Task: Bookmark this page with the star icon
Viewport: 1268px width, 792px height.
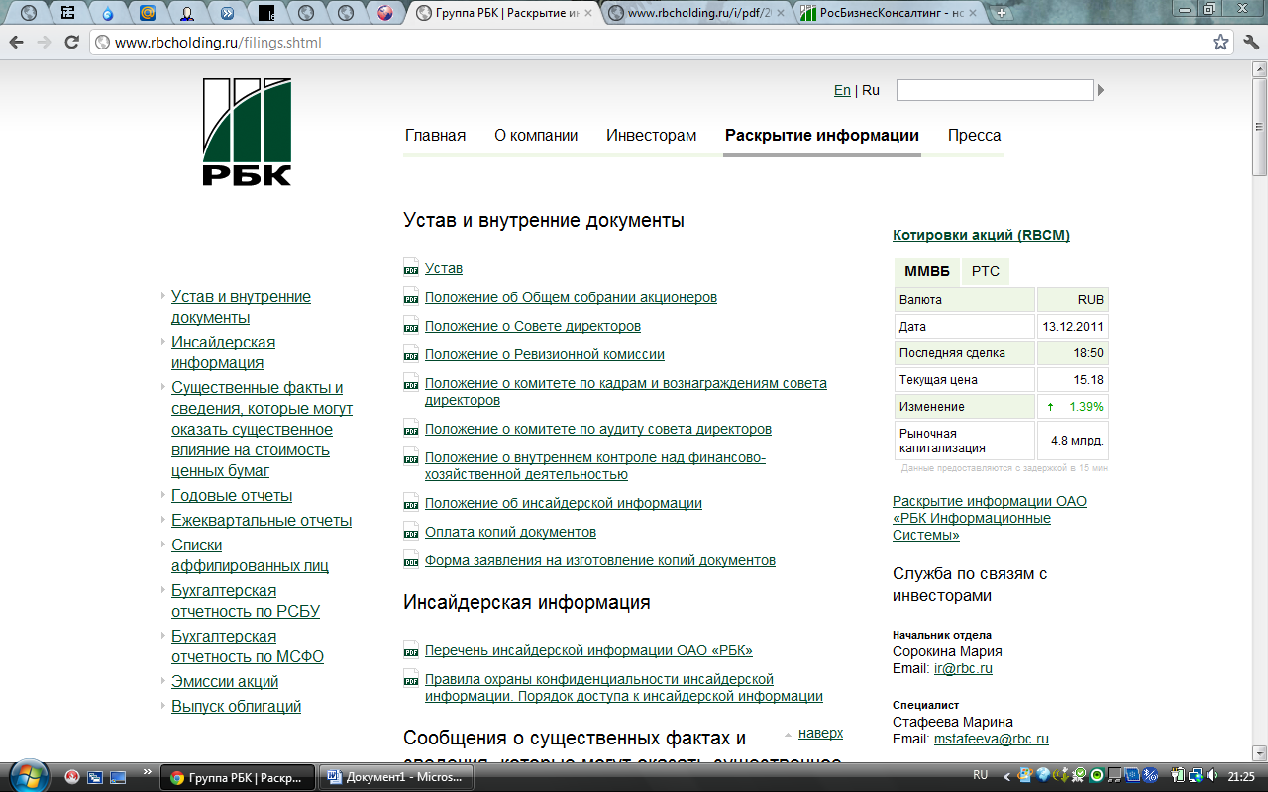Action: tap(1221, 43)
